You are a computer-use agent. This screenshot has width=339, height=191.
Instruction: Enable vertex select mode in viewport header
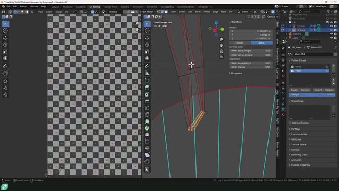(x=159, y=12)
